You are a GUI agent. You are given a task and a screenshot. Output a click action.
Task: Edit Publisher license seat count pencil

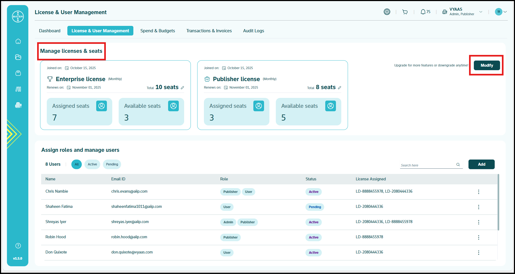pos(339,88)
